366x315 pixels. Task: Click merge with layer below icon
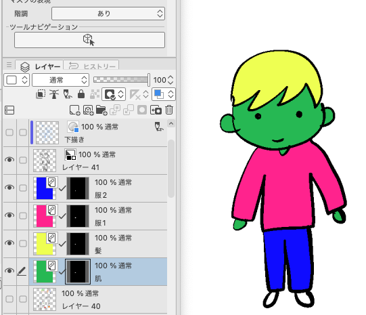pyautogui.click(x=129, y=110)
